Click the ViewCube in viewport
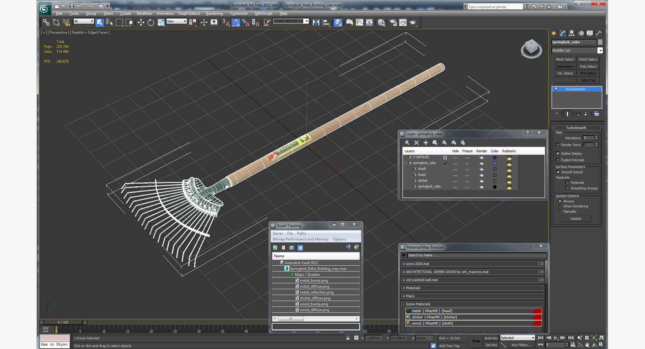This screenshot has width=645, height=349. point(531,48)
